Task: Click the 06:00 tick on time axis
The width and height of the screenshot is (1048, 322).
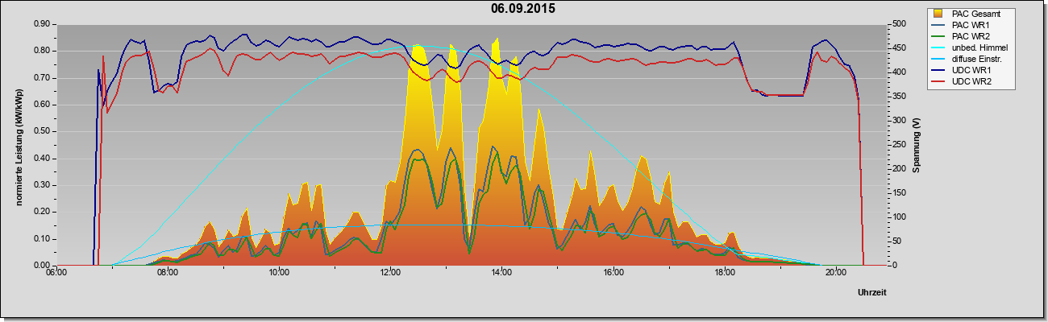Action: point(56,272)
